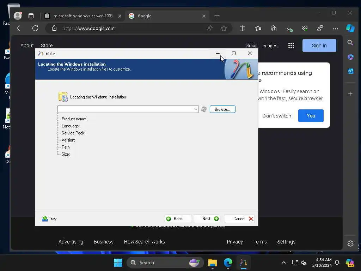Open the Advertising footer link
This screenshot has width=361, height=271.
[x=71, y=242]
